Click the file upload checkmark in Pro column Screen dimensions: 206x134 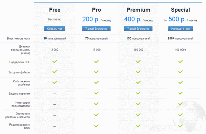pyautogui.click(x=96, y=72)
